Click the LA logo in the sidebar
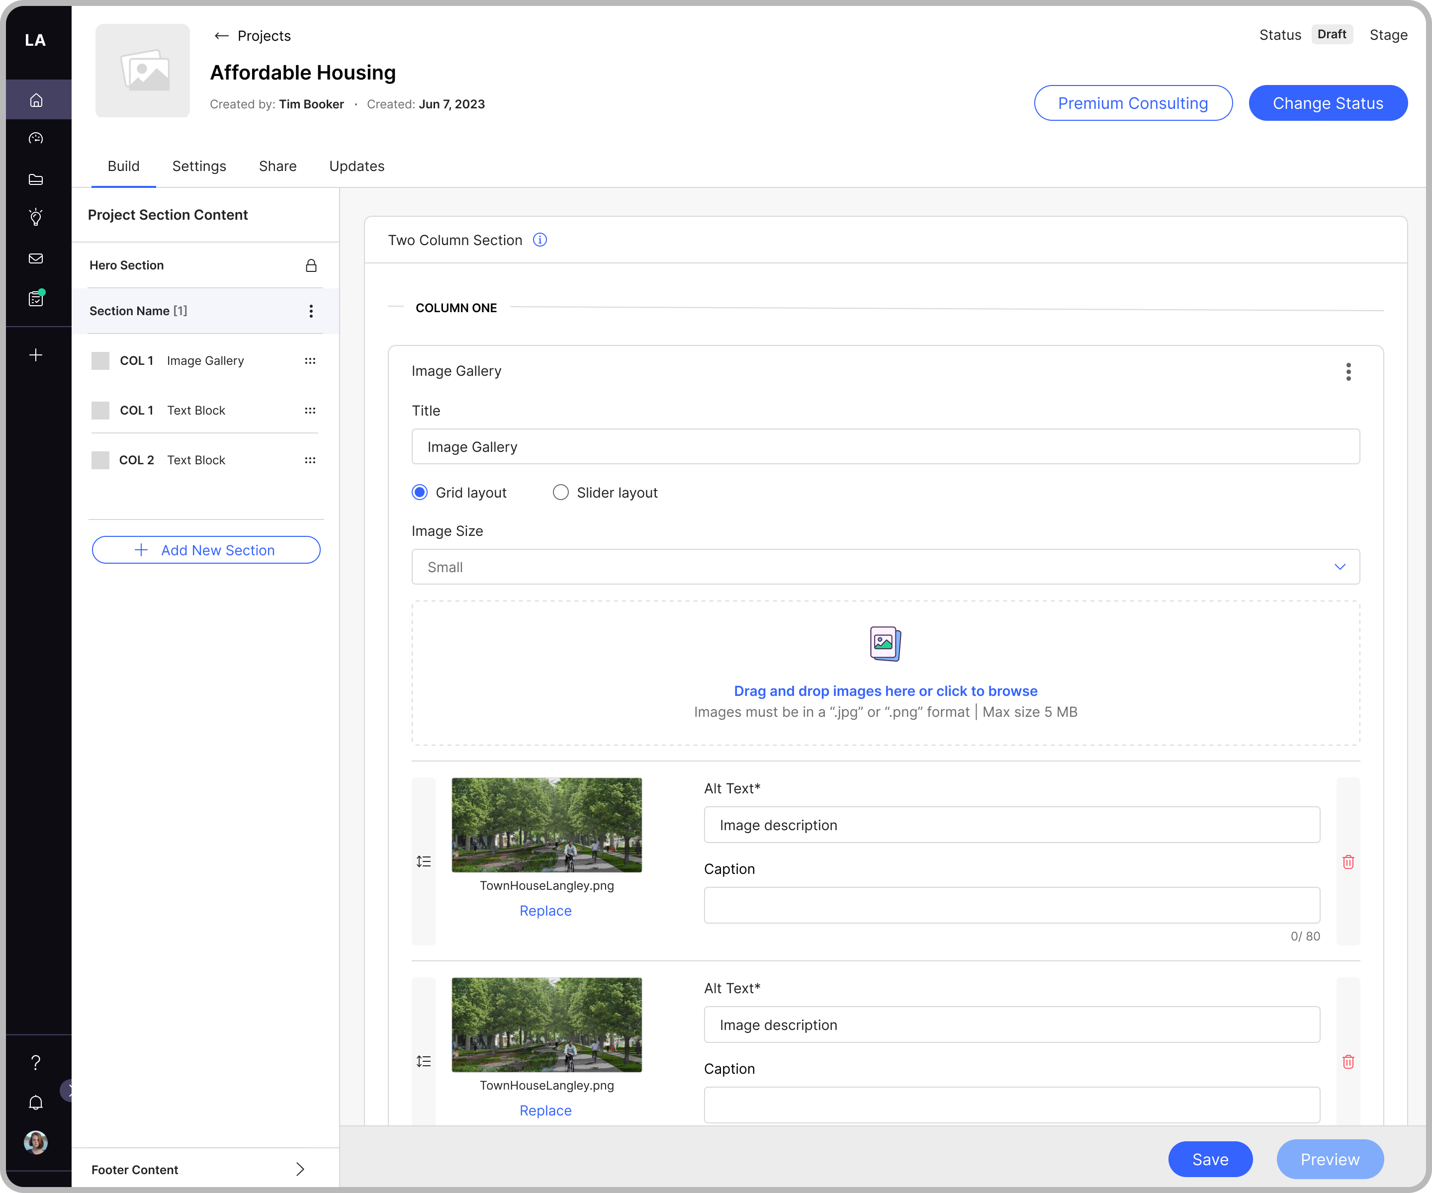 35,40
